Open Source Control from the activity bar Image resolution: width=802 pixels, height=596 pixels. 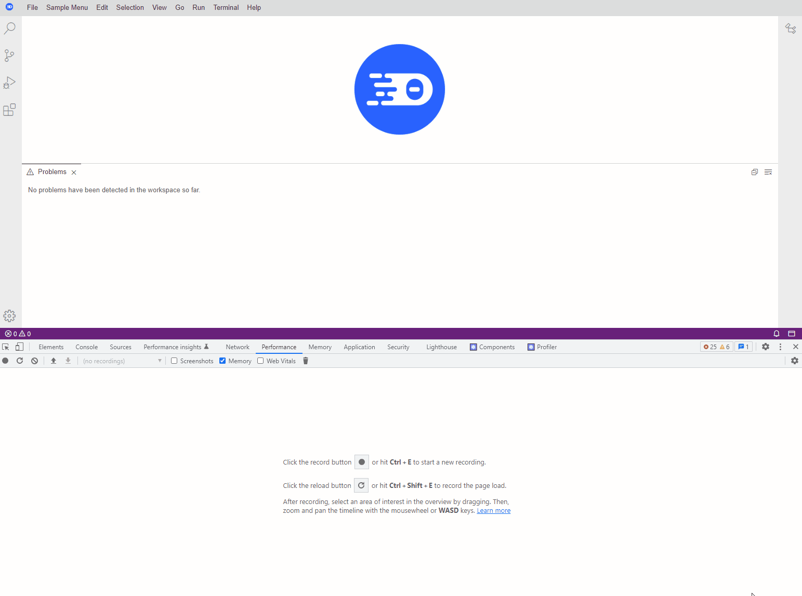click(10, 56)
